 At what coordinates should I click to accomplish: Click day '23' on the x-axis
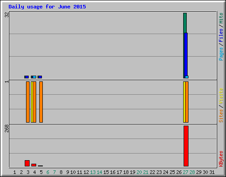coord(159,172)
